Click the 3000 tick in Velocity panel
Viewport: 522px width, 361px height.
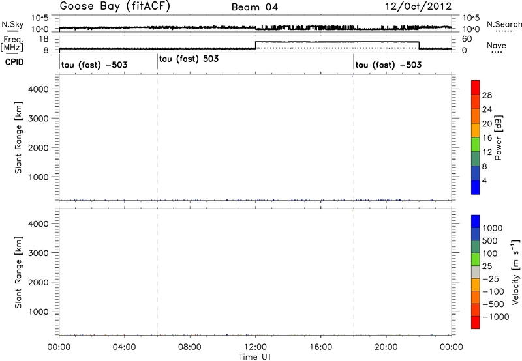pos(38,253)
